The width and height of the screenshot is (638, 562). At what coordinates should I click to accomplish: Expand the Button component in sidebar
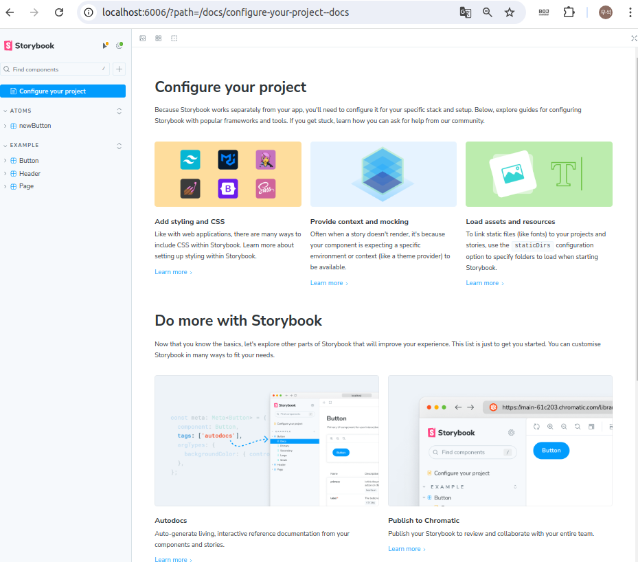point(25,160)
